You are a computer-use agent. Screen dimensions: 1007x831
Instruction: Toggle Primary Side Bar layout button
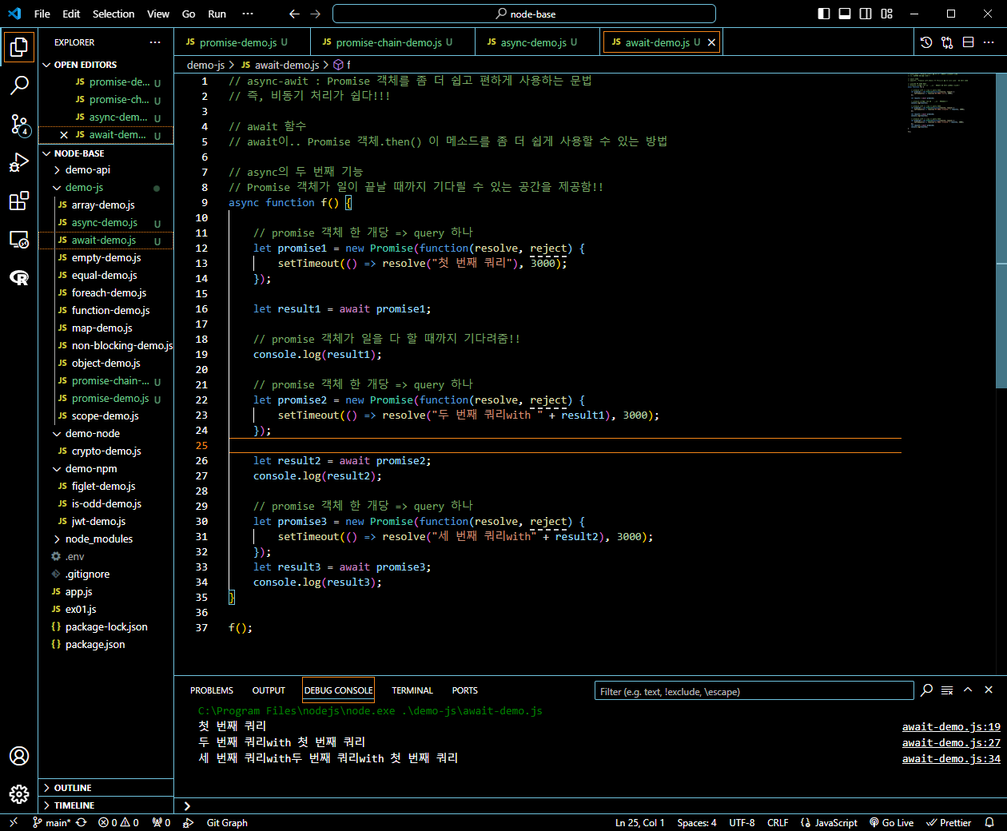pos(824,14)
